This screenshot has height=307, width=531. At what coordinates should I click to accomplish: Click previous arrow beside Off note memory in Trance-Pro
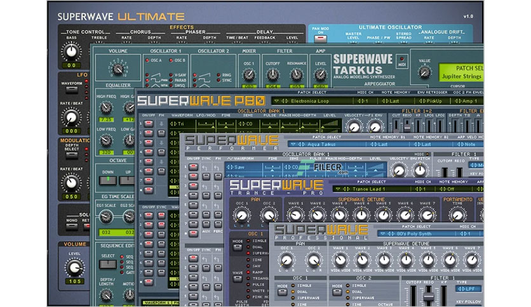click(441, 189)
